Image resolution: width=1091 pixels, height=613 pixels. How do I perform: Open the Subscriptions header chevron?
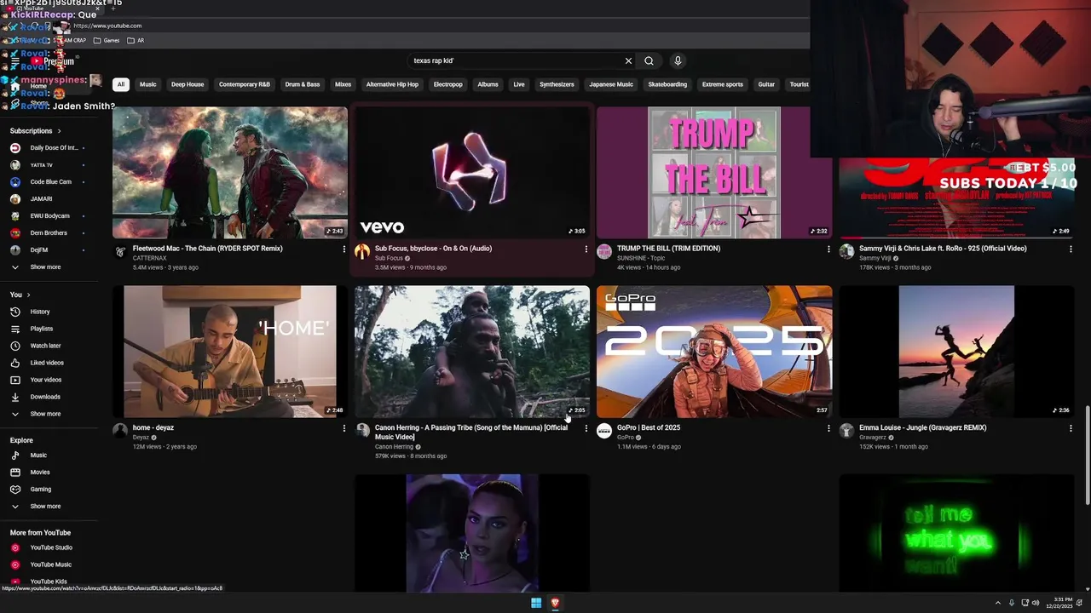click(x=59, y=131)
